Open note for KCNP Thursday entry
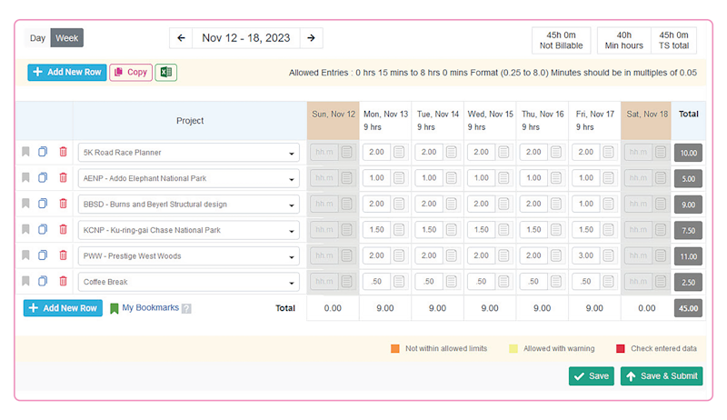 [556, 230]
